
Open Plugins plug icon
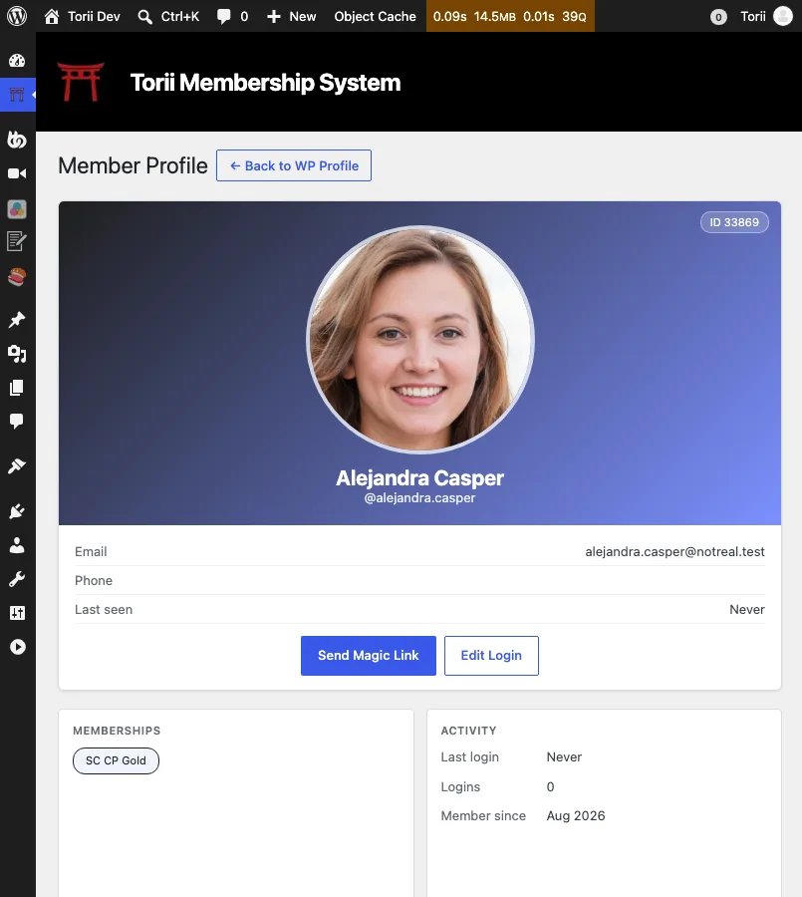click(17, 511)
